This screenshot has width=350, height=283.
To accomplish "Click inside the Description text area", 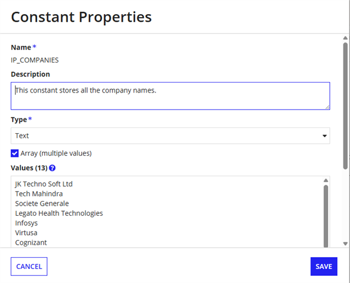I will tap(170, 96).
